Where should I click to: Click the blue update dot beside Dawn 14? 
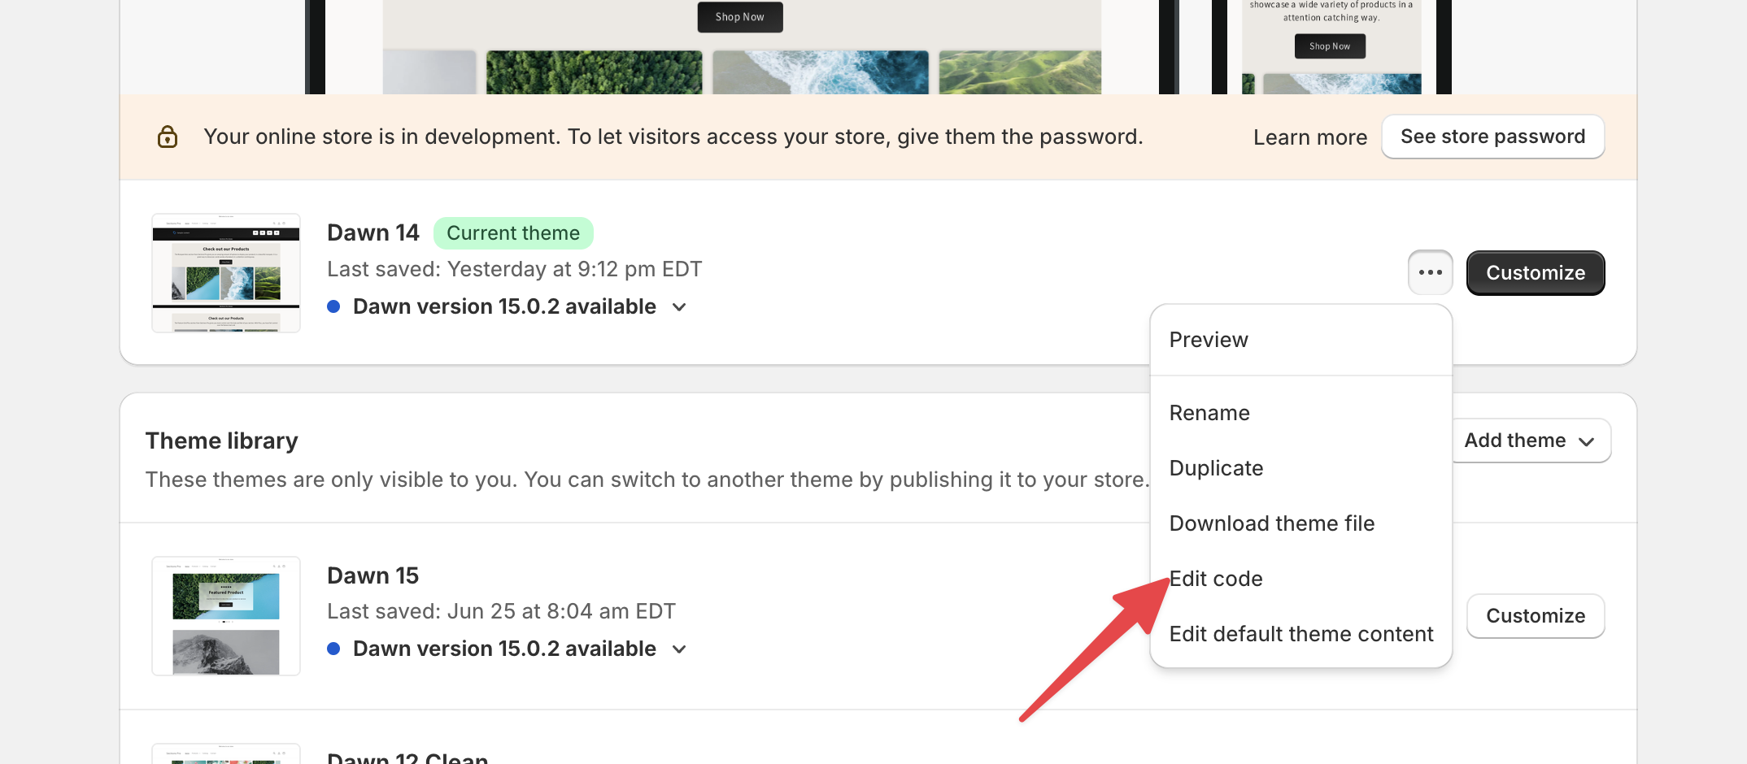point(333,306)
